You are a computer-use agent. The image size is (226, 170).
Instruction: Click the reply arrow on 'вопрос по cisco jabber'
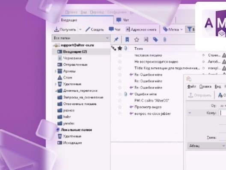tap(131, 113)
